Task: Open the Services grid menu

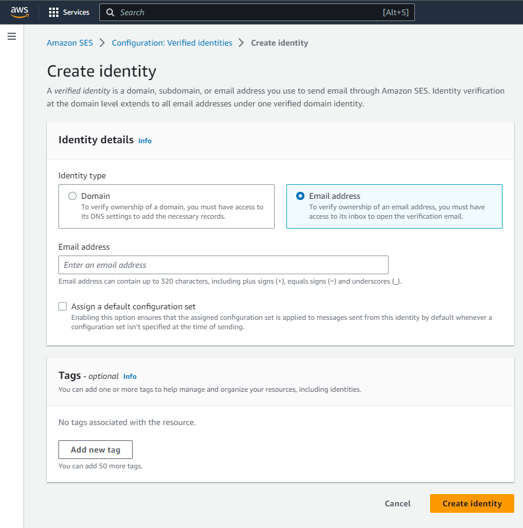Action: point(69,12)
